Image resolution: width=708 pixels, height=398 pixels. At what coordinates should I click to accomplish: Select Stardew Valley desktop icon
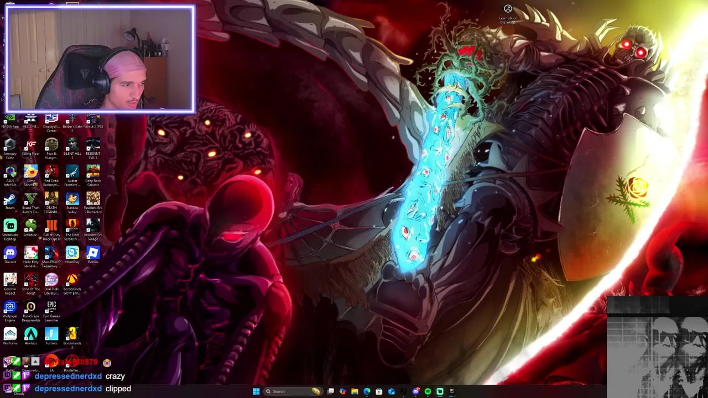[72, 202]
